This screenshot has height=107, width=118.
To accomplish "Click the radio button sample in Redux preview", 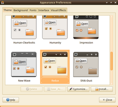I will (x=50, y=67).
